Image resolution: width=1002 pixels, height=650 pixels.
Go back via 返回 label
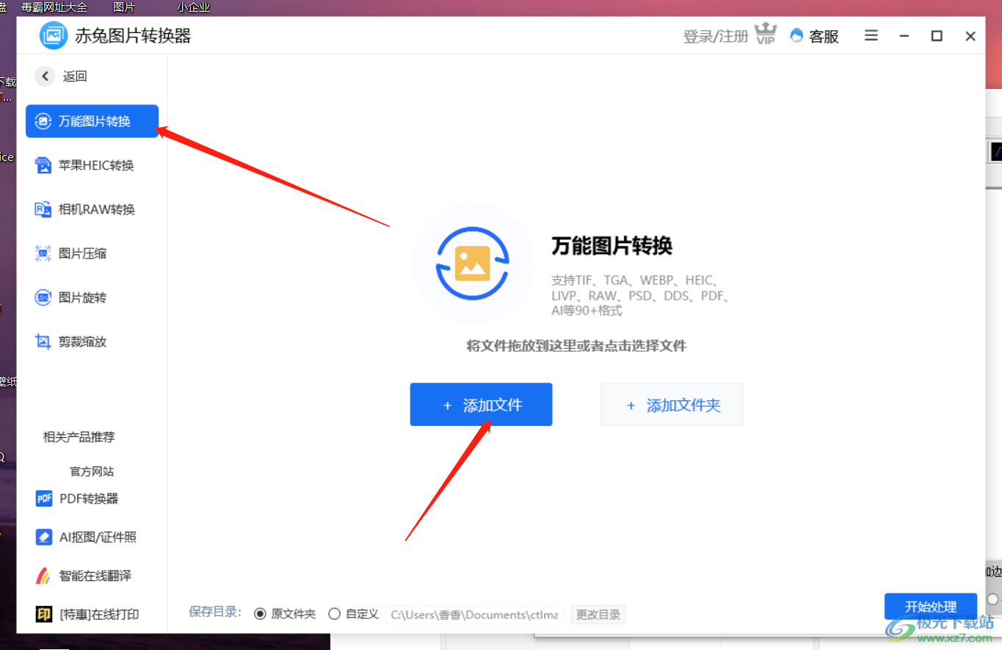tap(75, 76)
